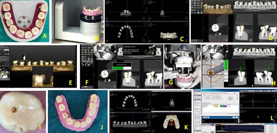Click the blue button at dialog bottom-right in panel L

click(x=235, y=117)
